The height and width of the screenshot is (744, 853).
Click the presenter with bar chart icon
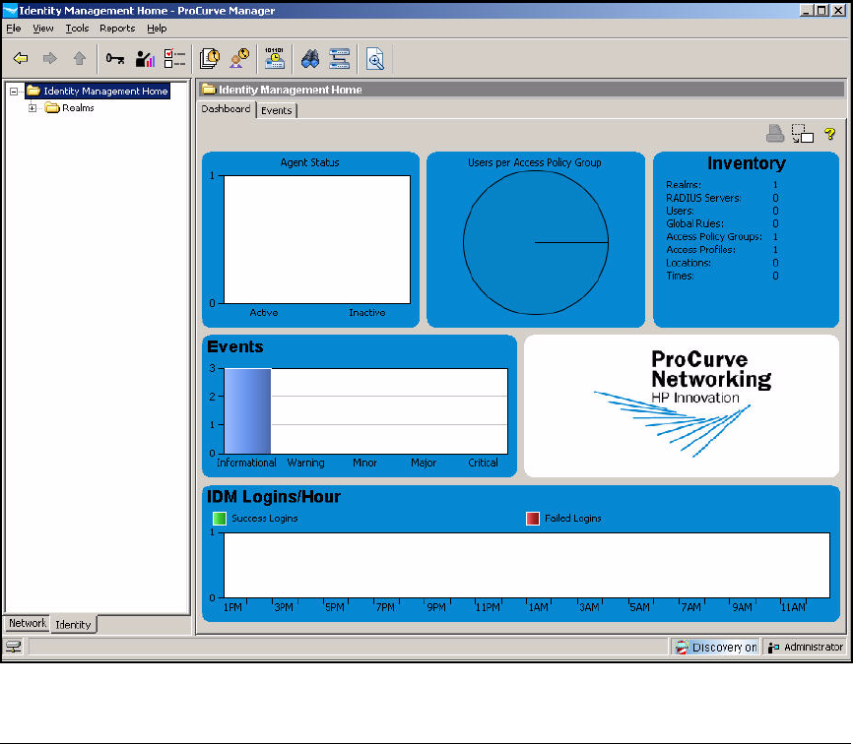145,59
